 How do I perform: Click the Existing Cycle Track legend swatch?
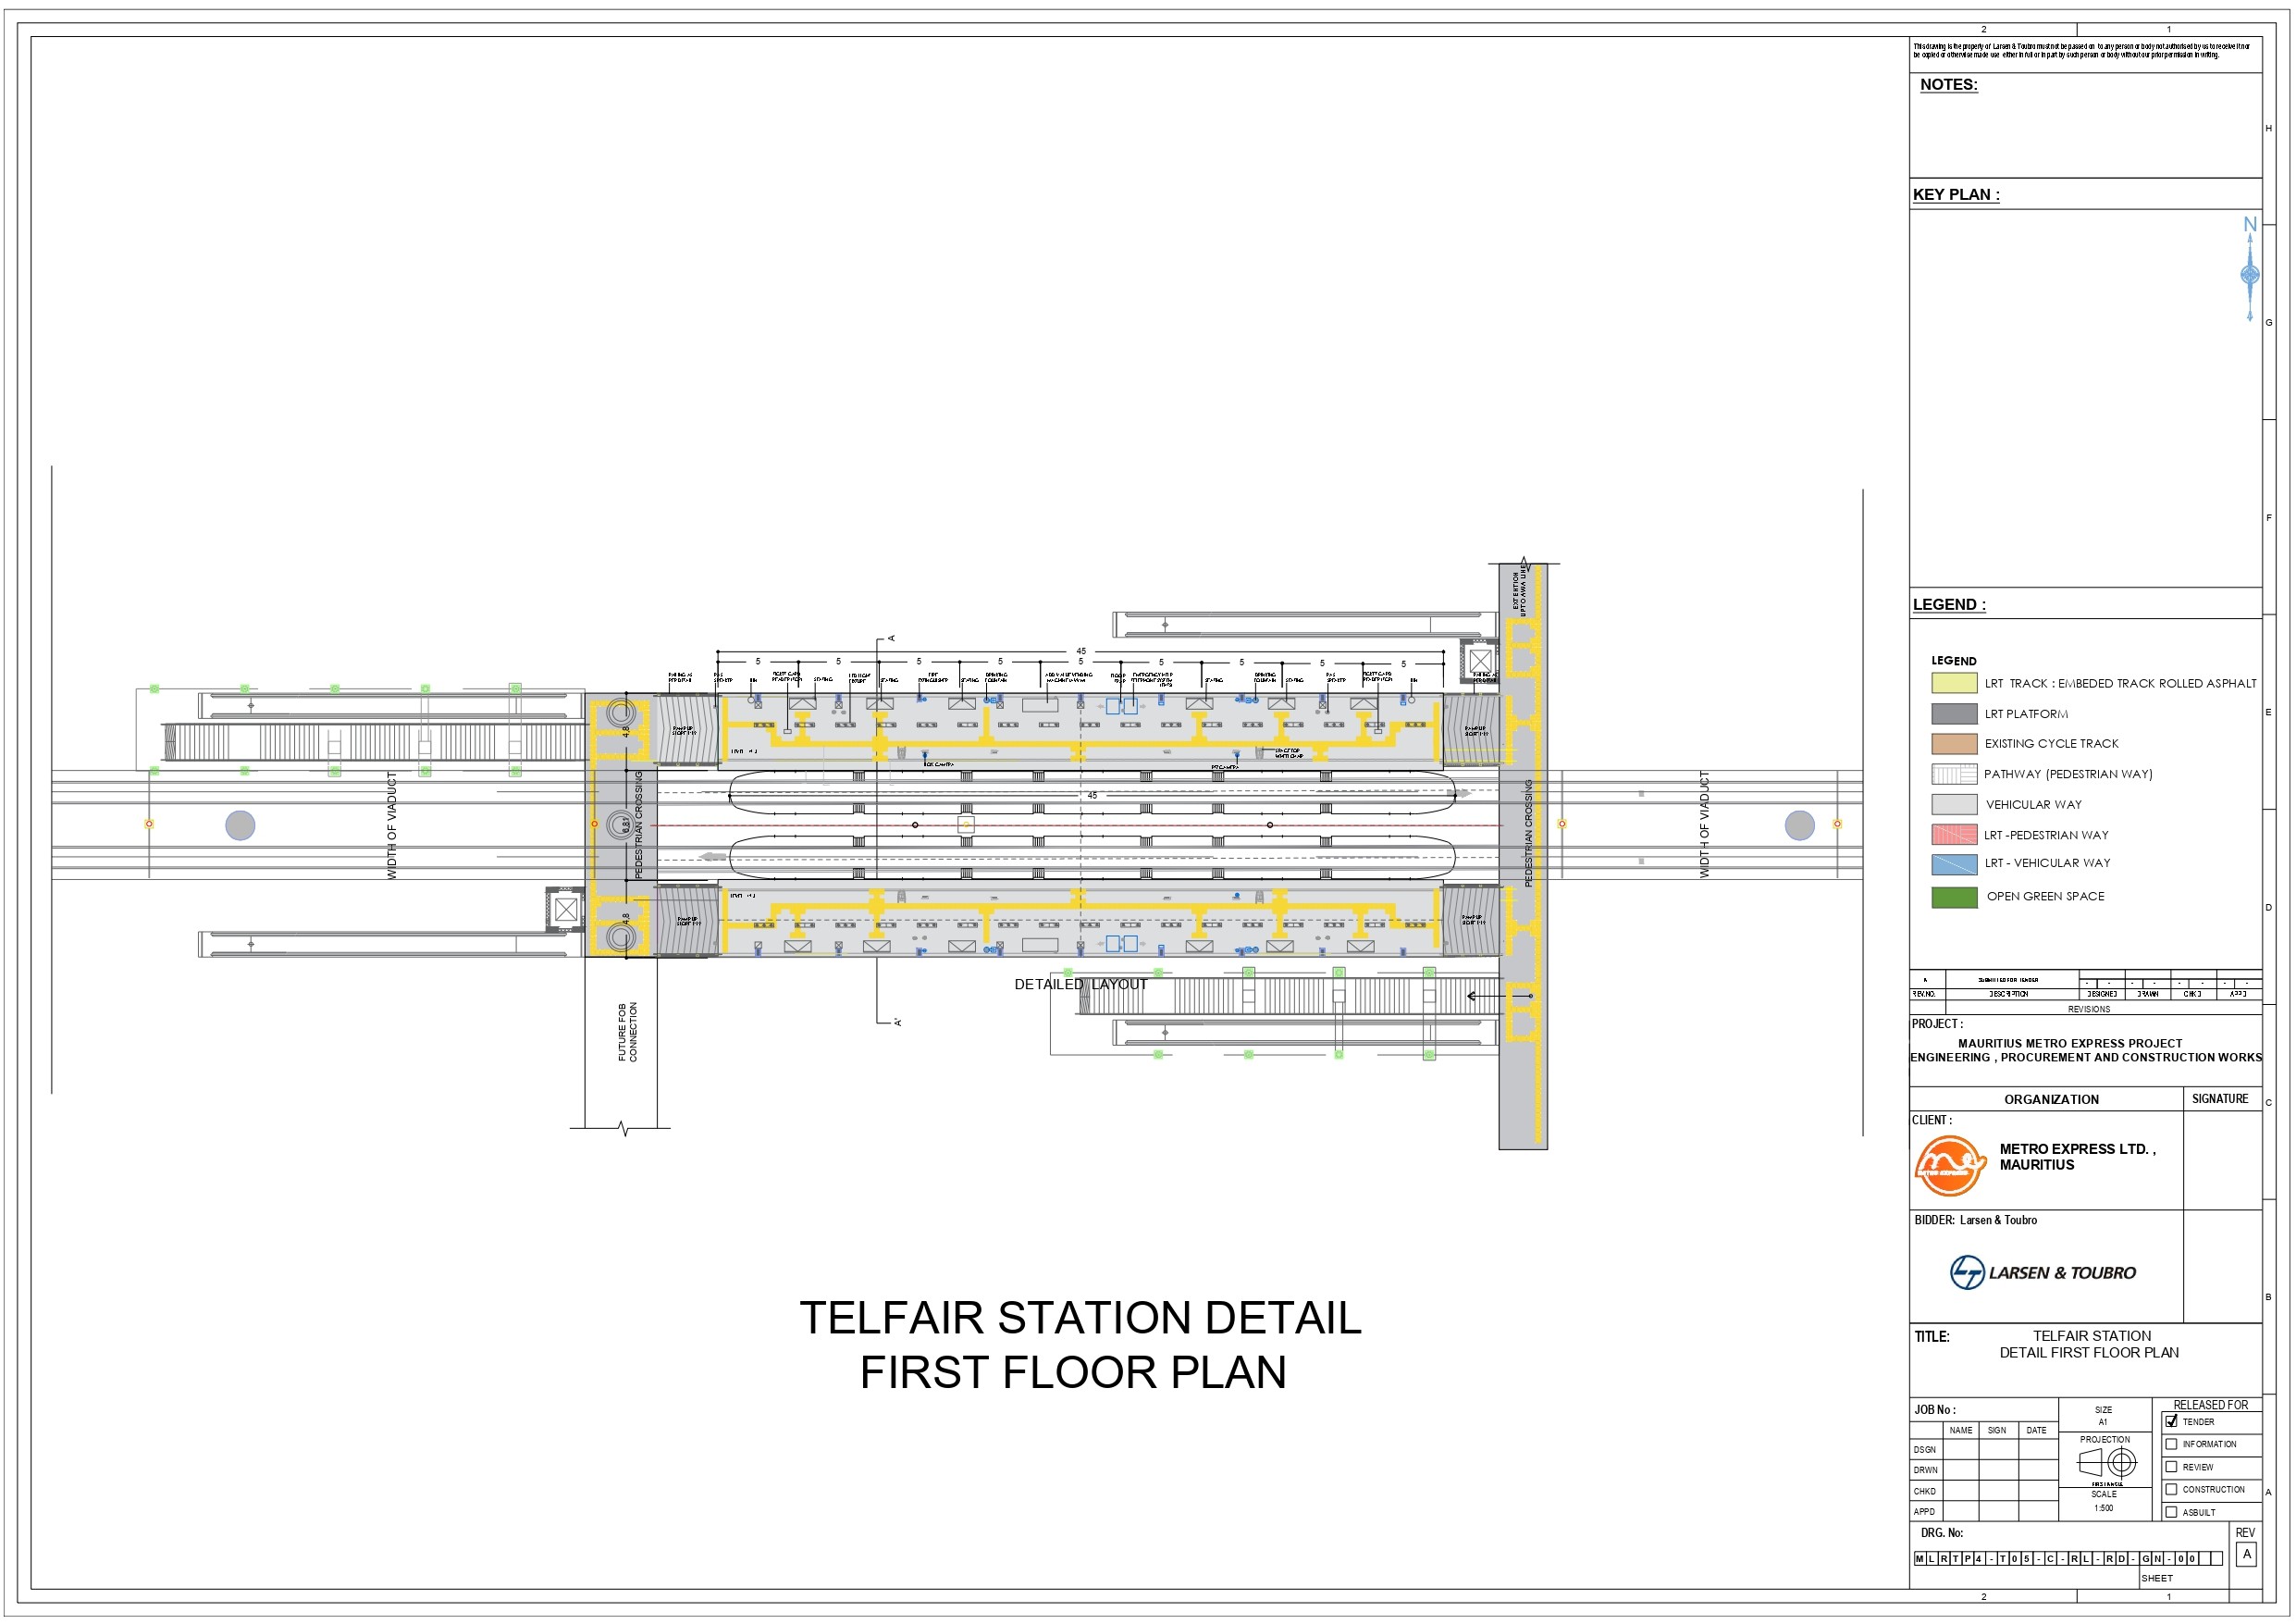(x=1954, y=743)
